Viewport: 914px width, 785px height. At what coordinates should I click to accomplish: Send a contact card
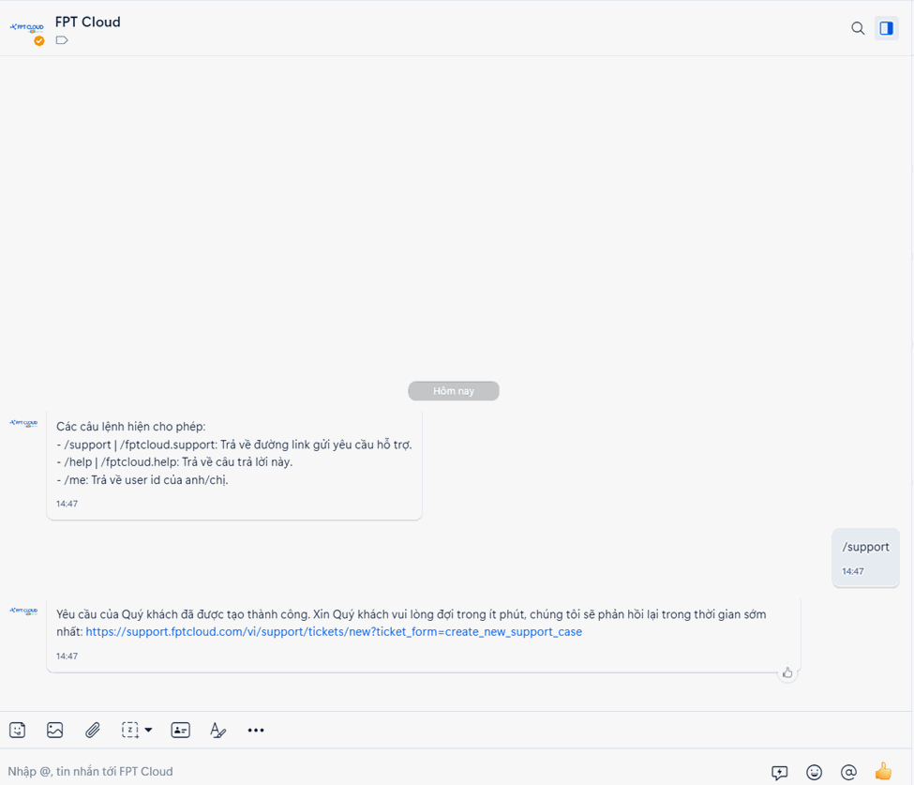click(181, 730)
